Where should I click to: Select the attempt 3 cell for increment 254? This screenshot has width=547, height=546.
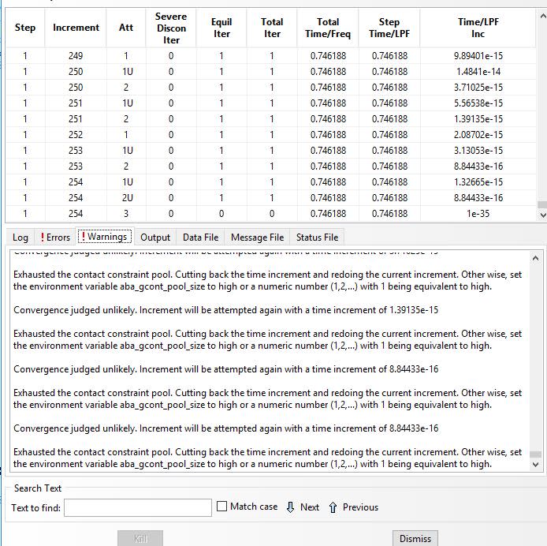126,214
